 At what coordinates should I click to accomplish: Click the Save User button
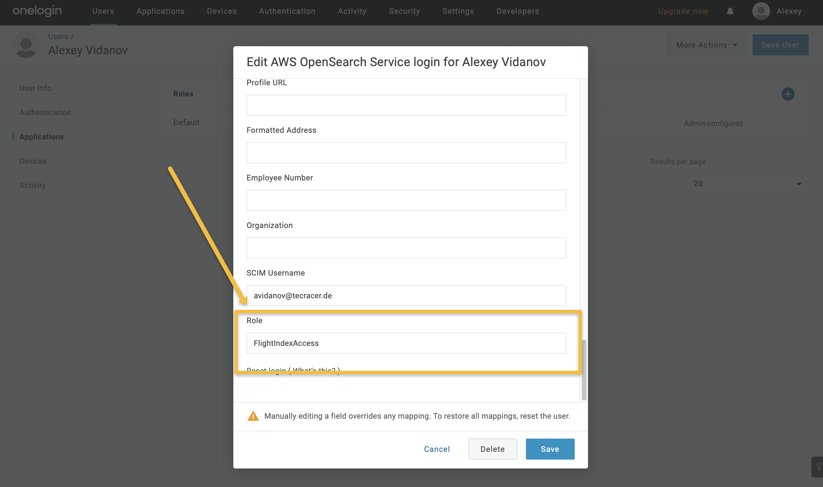[x=780, y=45]
